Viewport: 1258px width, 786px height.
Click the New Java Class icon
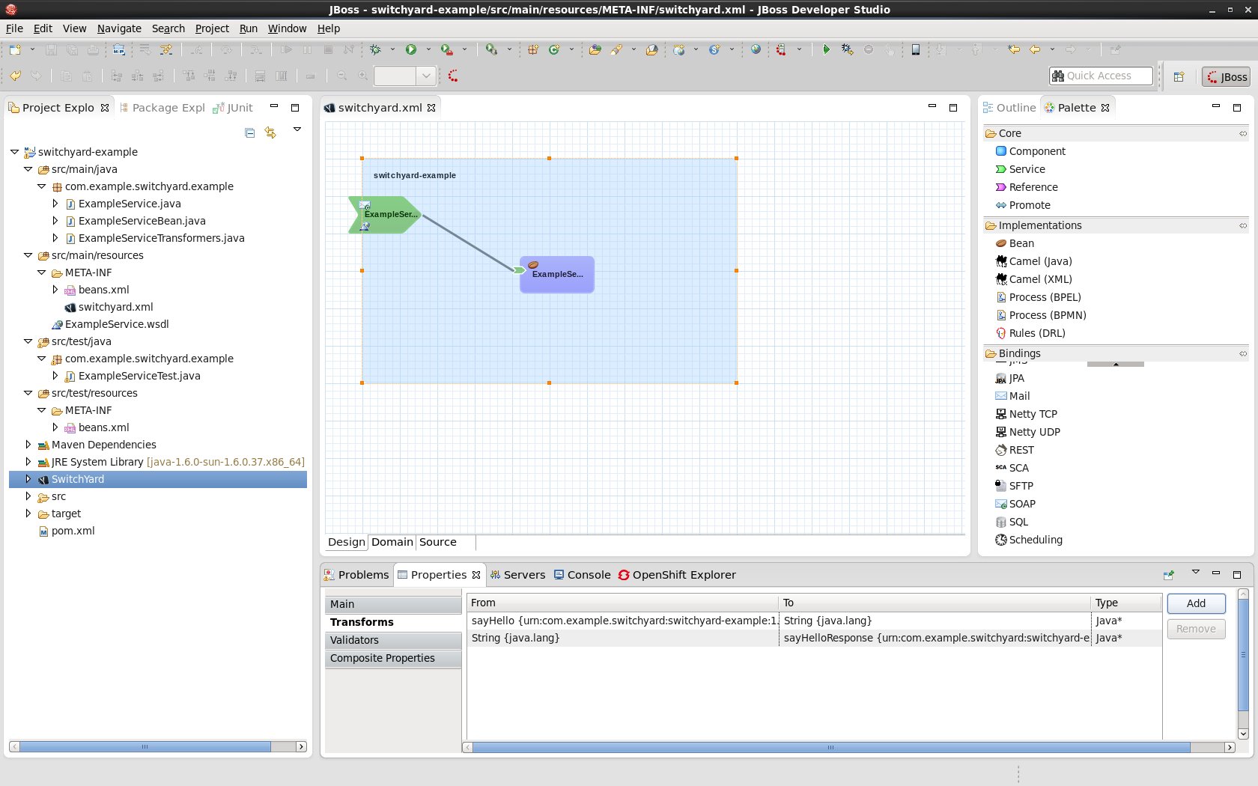(554, 49)
